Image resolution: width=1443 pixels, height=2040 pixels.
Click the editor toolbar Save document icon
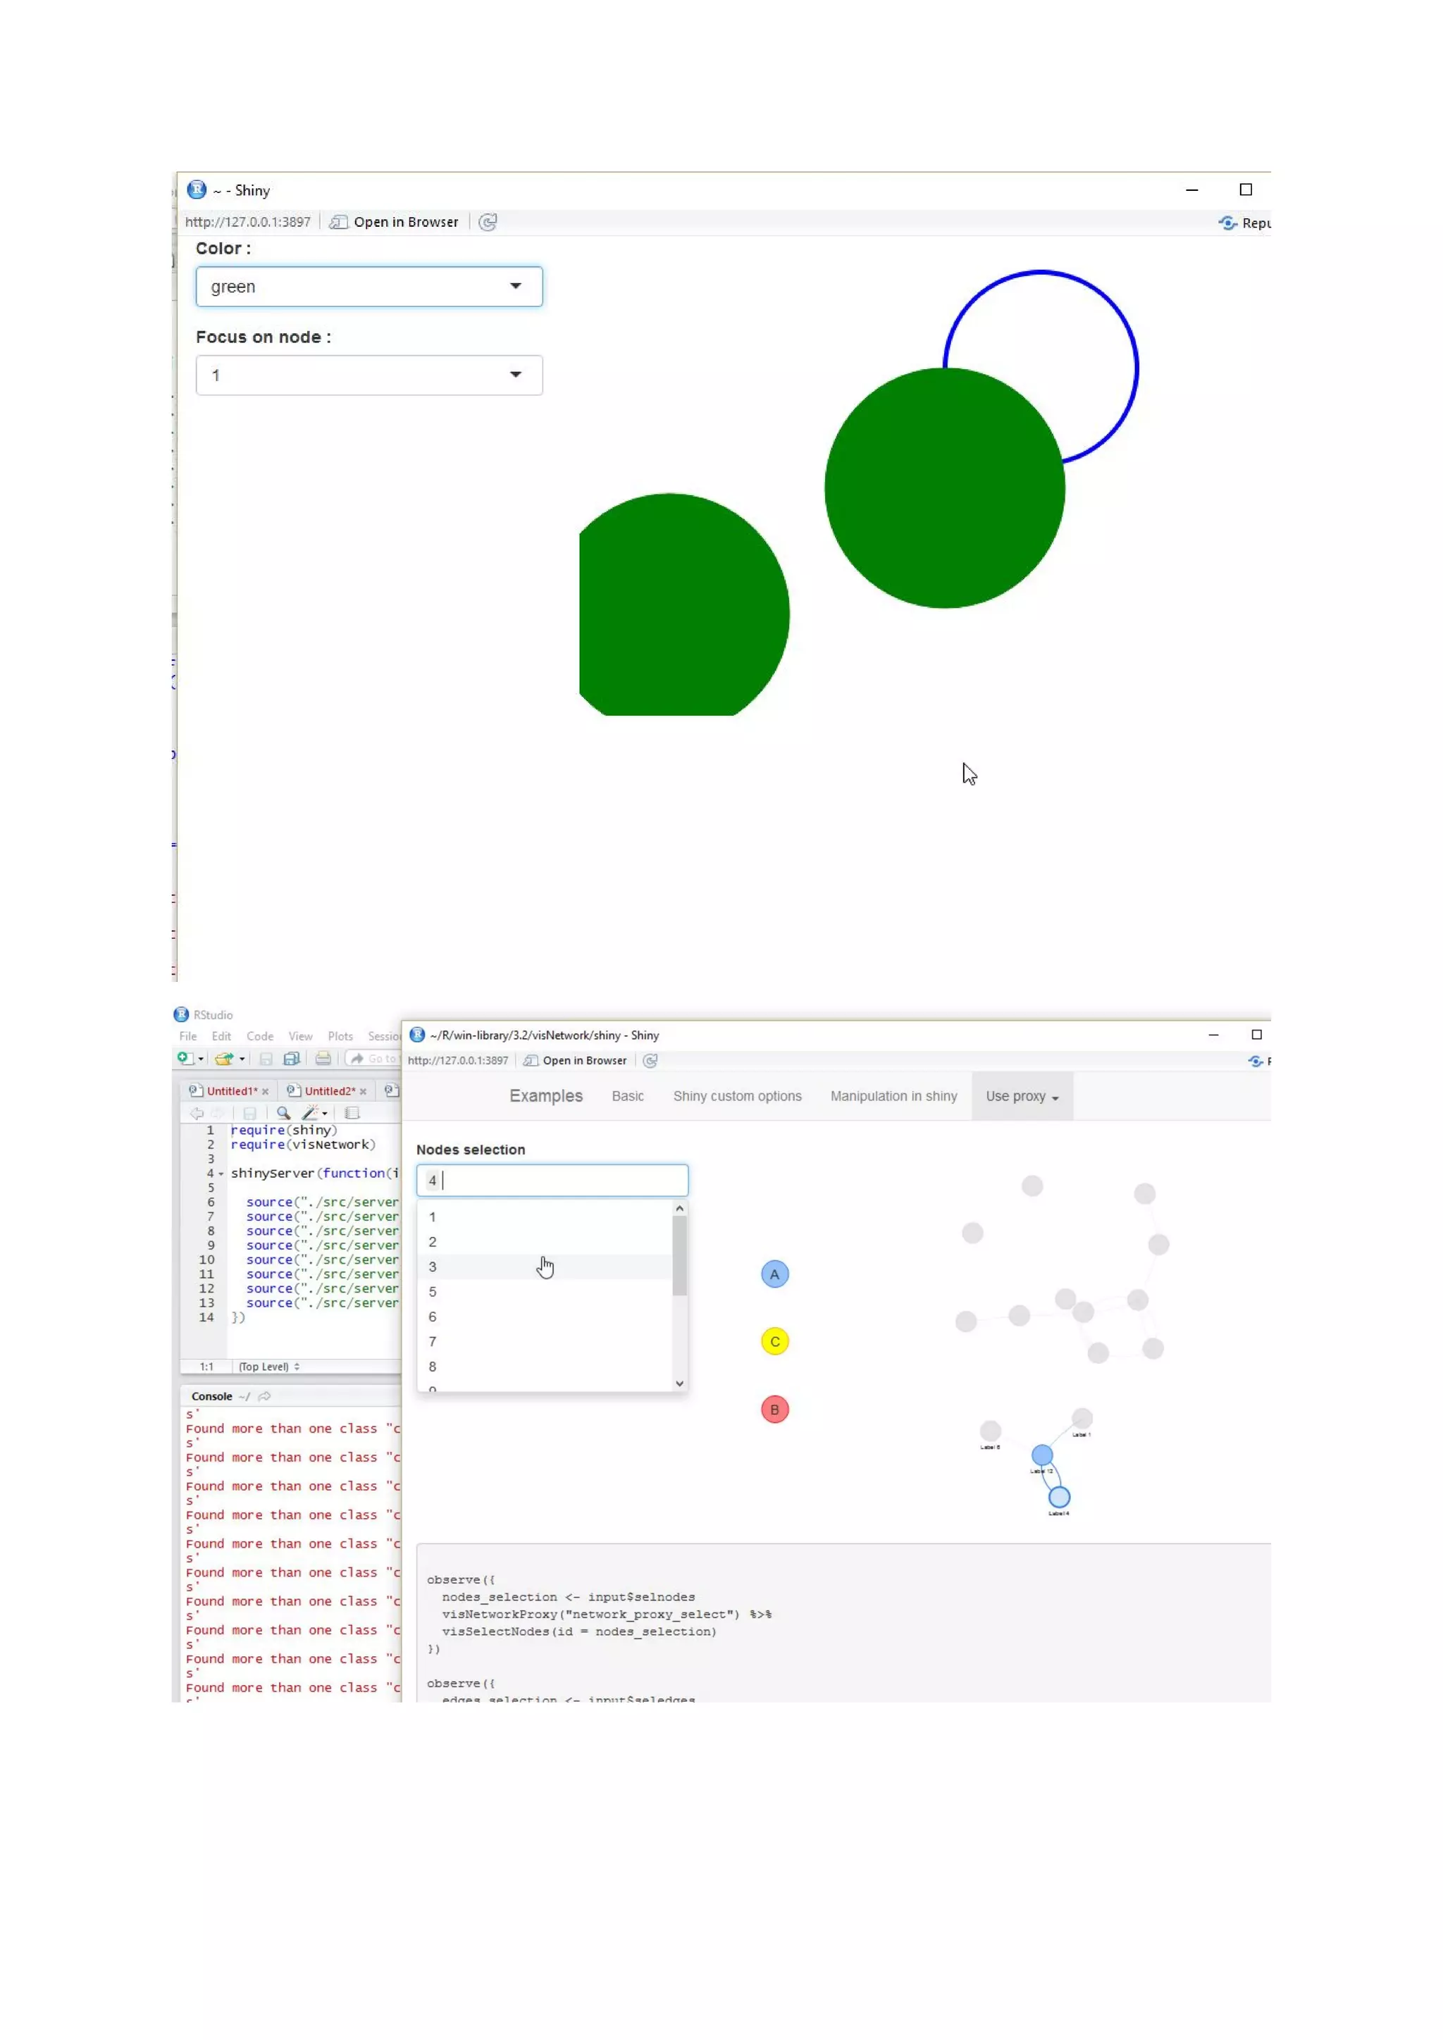tap(249, 1113)
